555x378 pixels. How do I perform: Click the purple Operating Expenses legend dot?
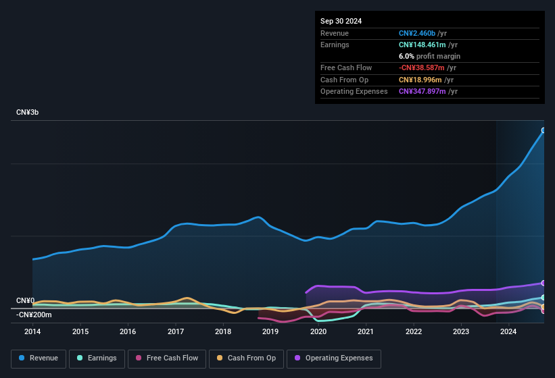298,358
